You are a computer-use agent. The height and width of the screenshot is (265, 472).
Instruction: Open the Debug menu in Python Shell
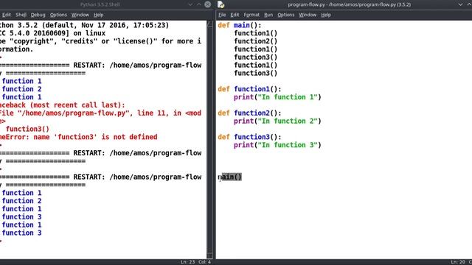(x=38, y=15)
